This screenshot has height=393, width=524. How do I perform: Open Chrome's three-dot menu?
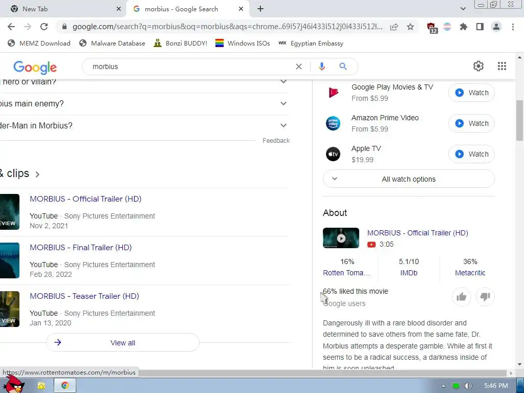pos(513,27)
